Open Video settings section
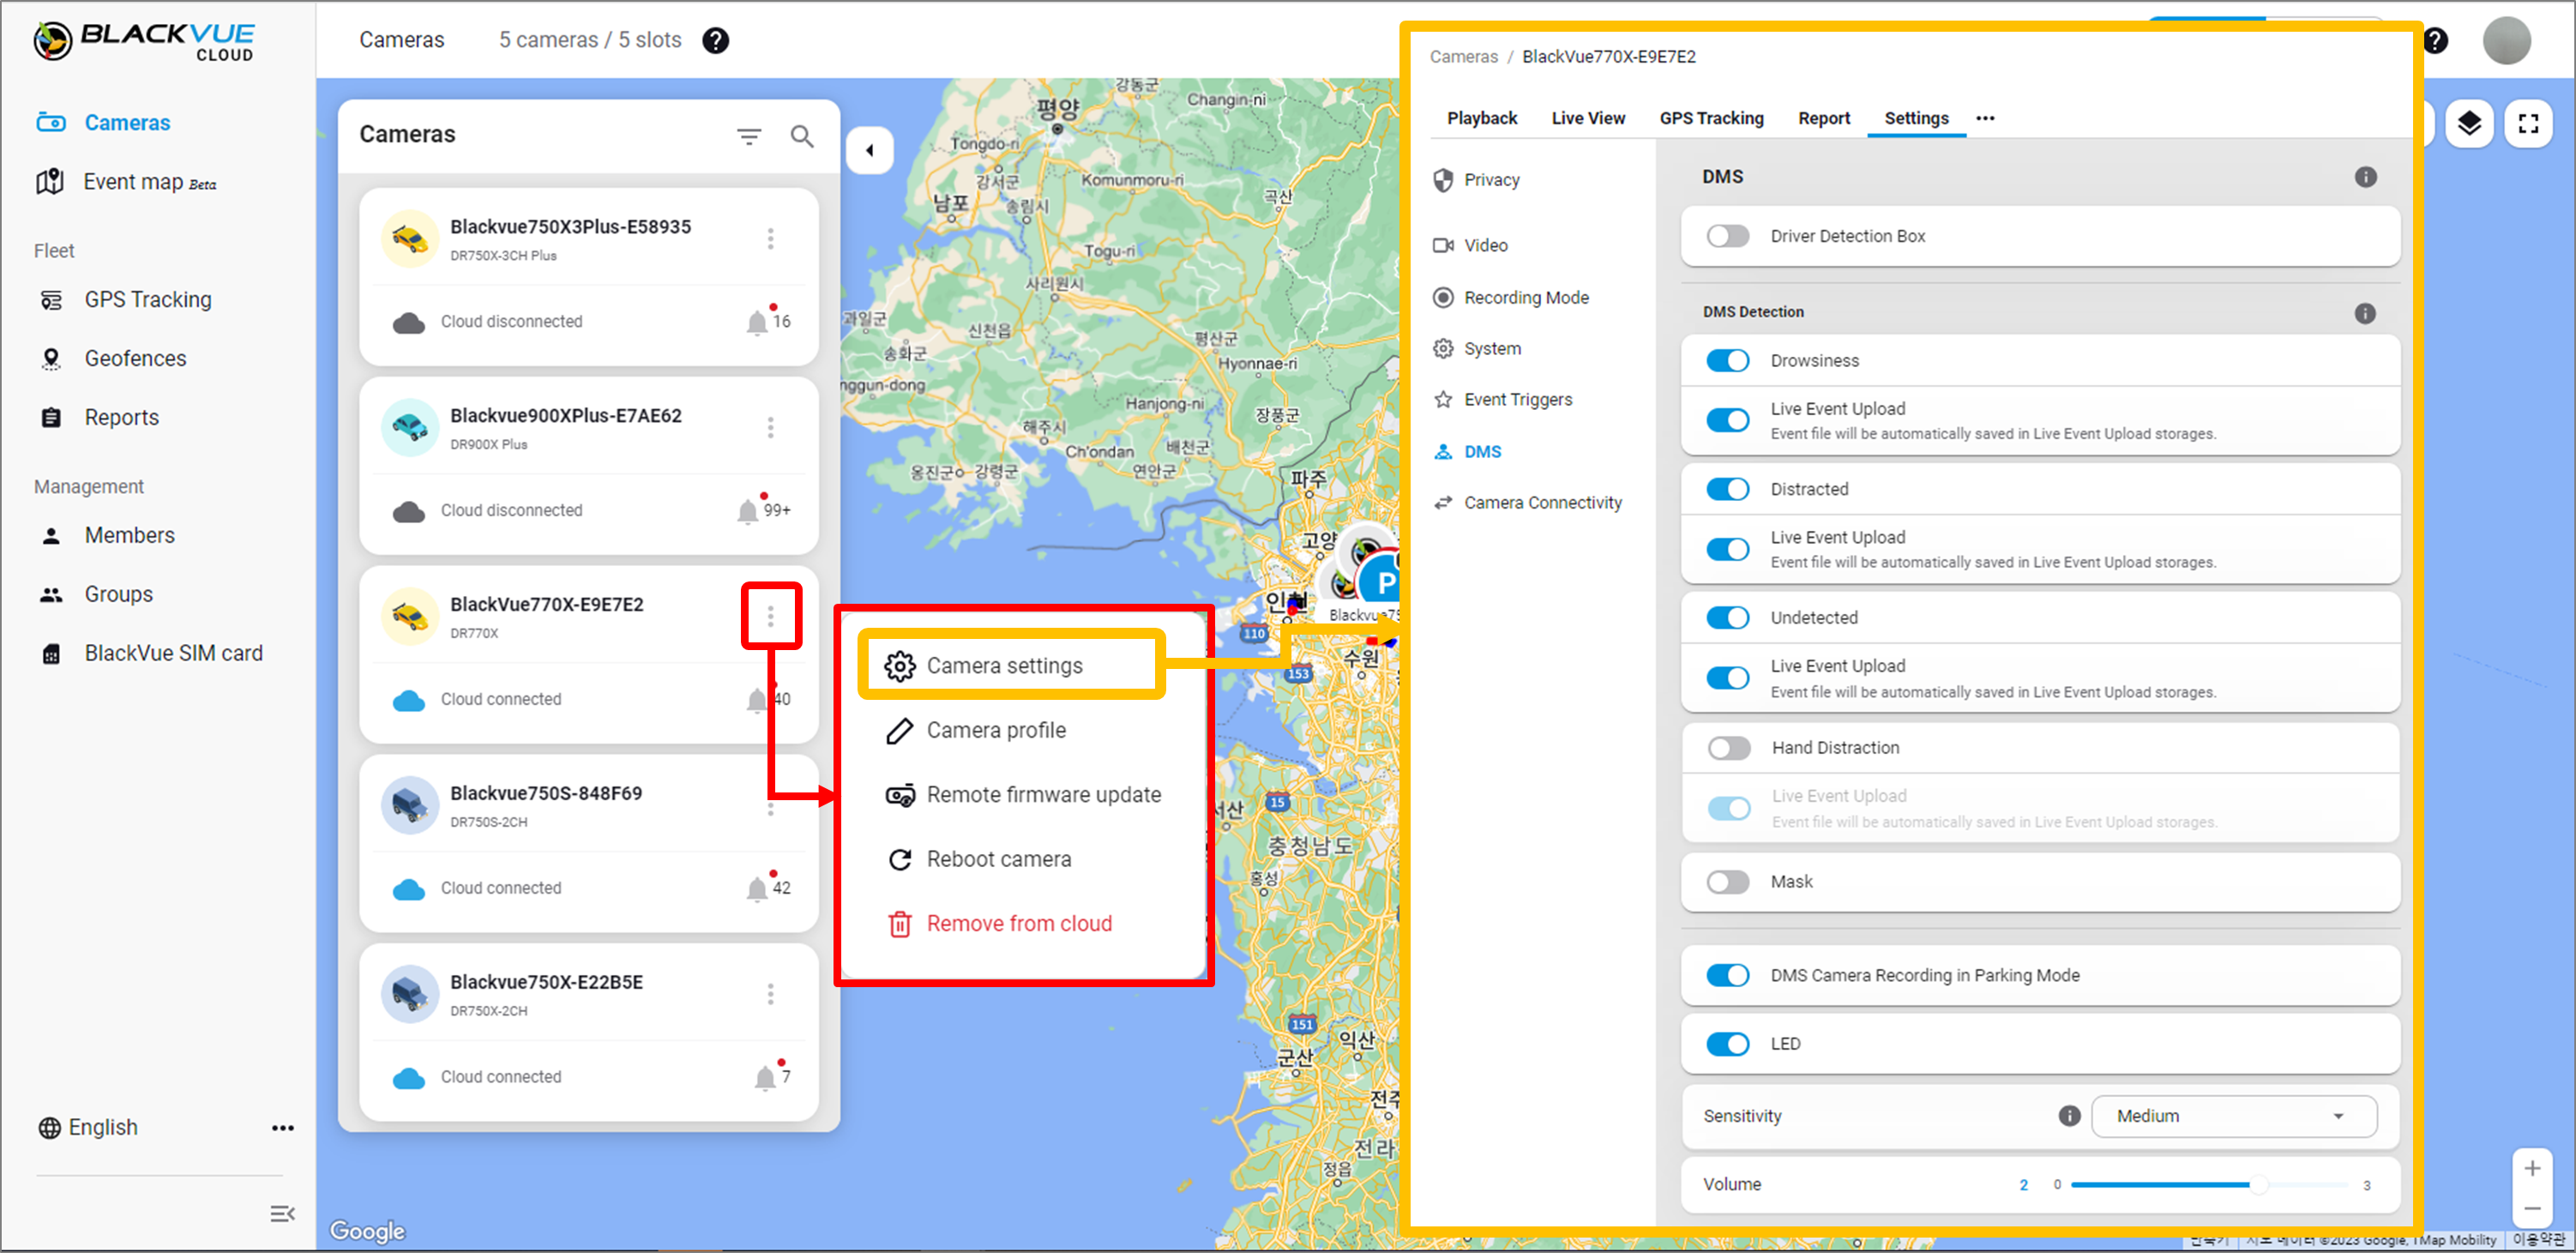 click(x=1470, y=246)
